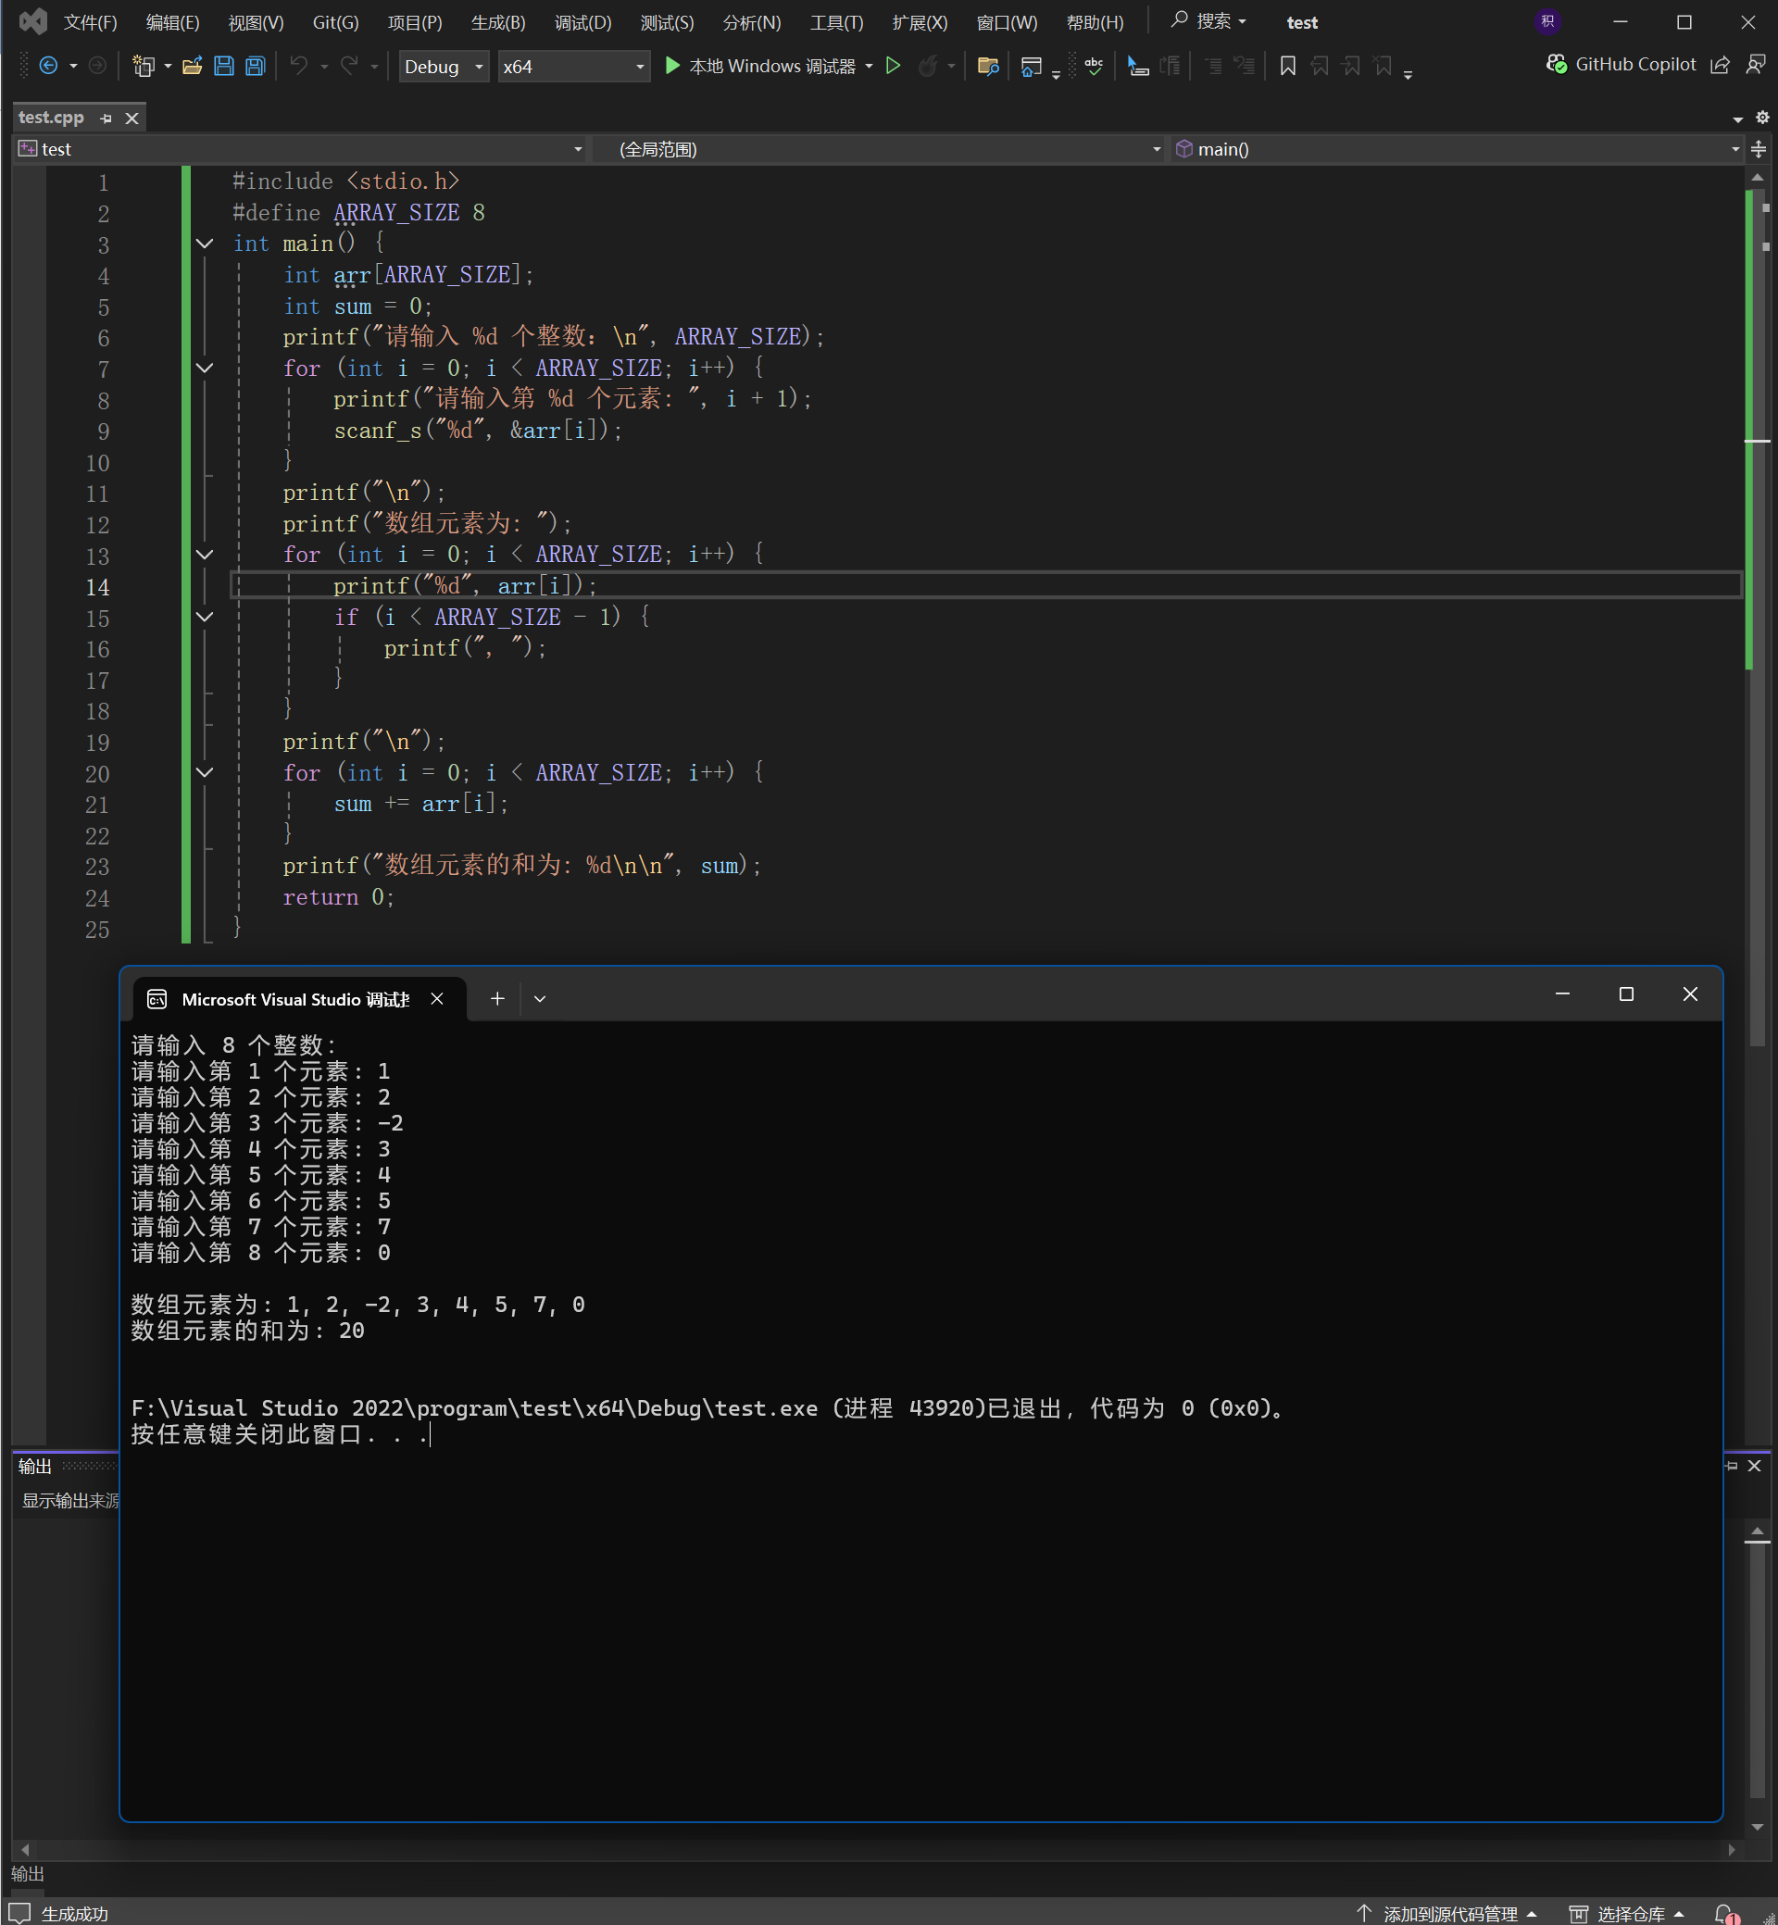Expand the main() member dropdown
The height and width of the screenshot is (1925, 1778).
1734,149
